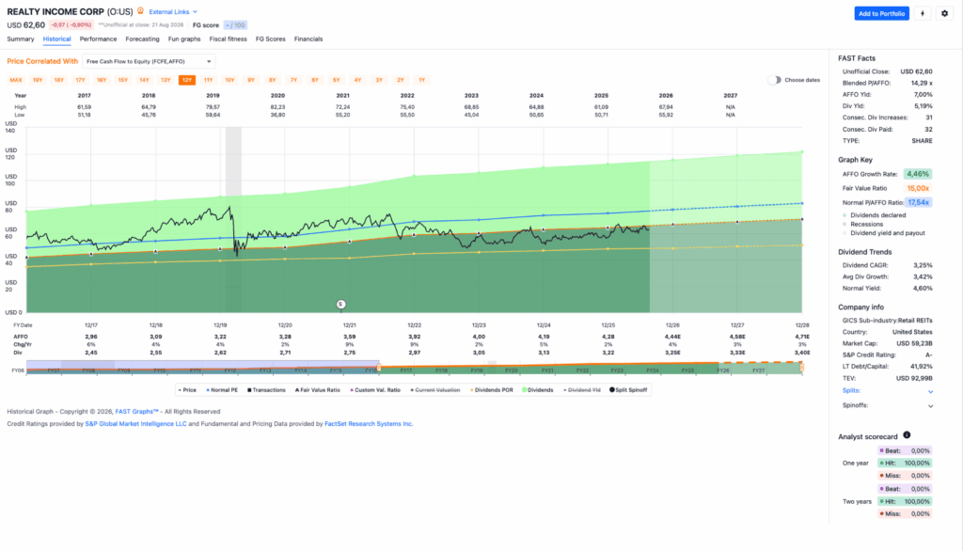Screen dimensions: 963x551
Task: Toggle Dividends POR legend item
Action: (491, 390)
